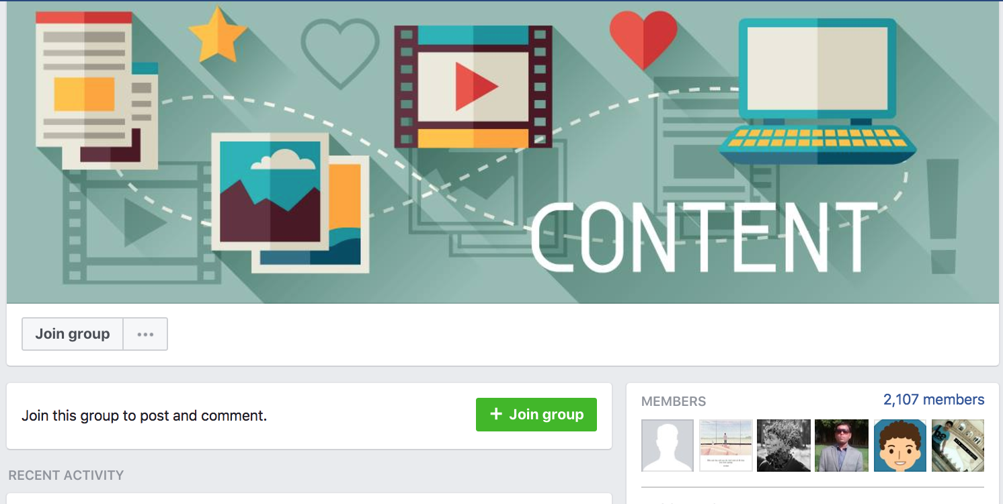Image resolution: width=1003 pixels, height=504 pixels.
Task: Open the 2,107 members link
Action: coord(934,400)
